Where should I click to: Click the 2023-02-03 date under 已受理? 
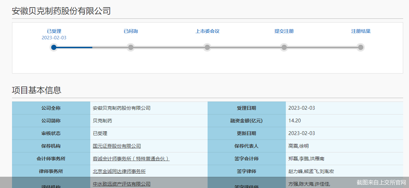click(x=54, y=38)
